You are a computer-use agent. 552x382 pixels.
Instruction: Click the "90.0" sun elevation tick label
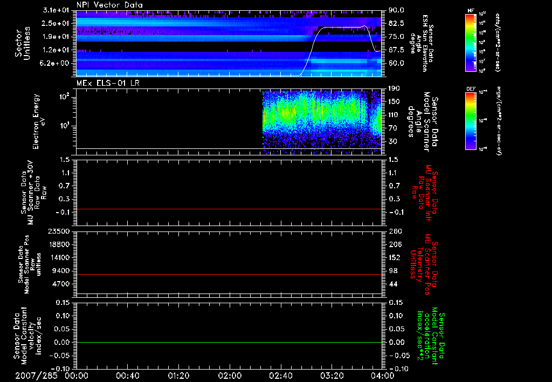[396, 10]
